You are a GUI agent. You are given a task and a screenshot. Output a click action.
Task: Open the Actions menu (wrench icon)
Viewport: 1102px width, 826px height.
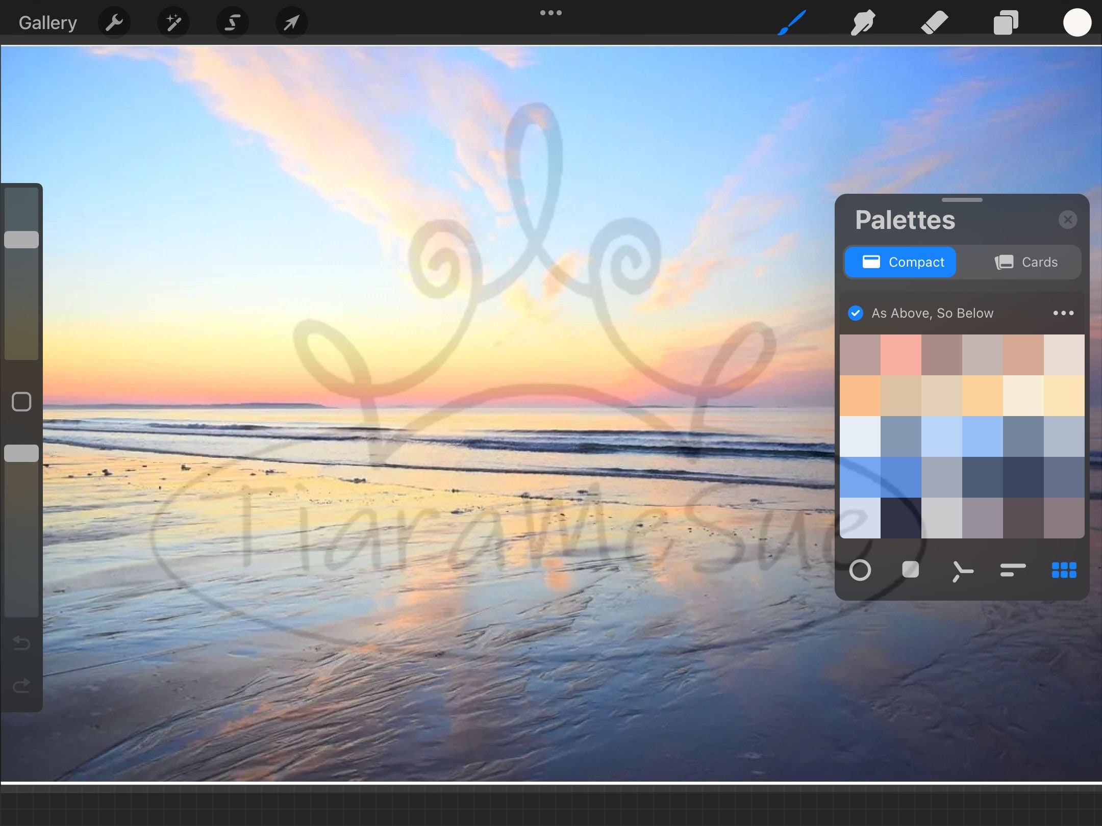(x=114, y=22)
